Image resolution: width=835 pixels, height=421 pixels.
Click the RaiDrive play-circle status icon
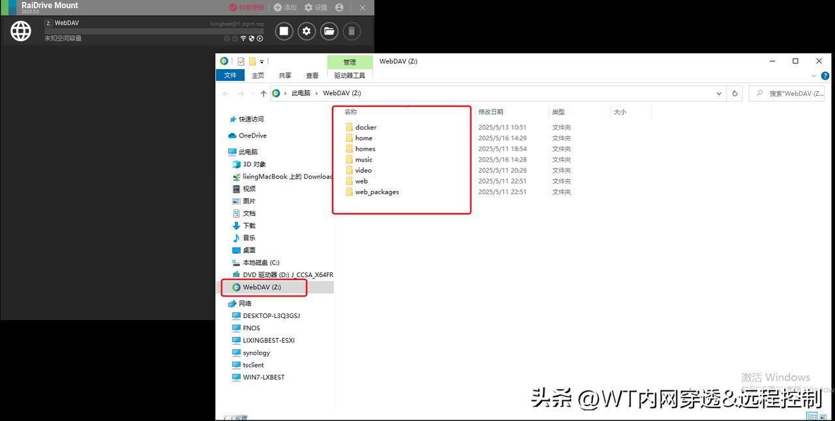260,38
